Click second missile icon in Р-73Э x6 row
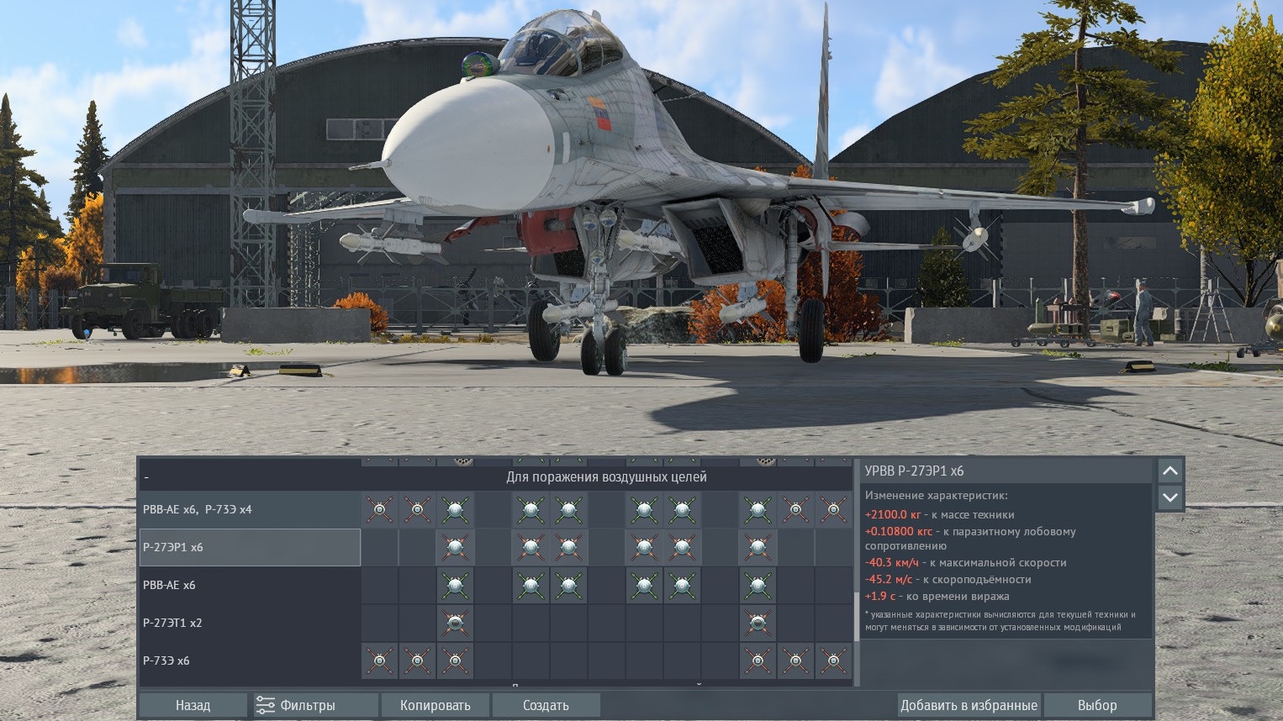1283x721 pixels. 417,660
